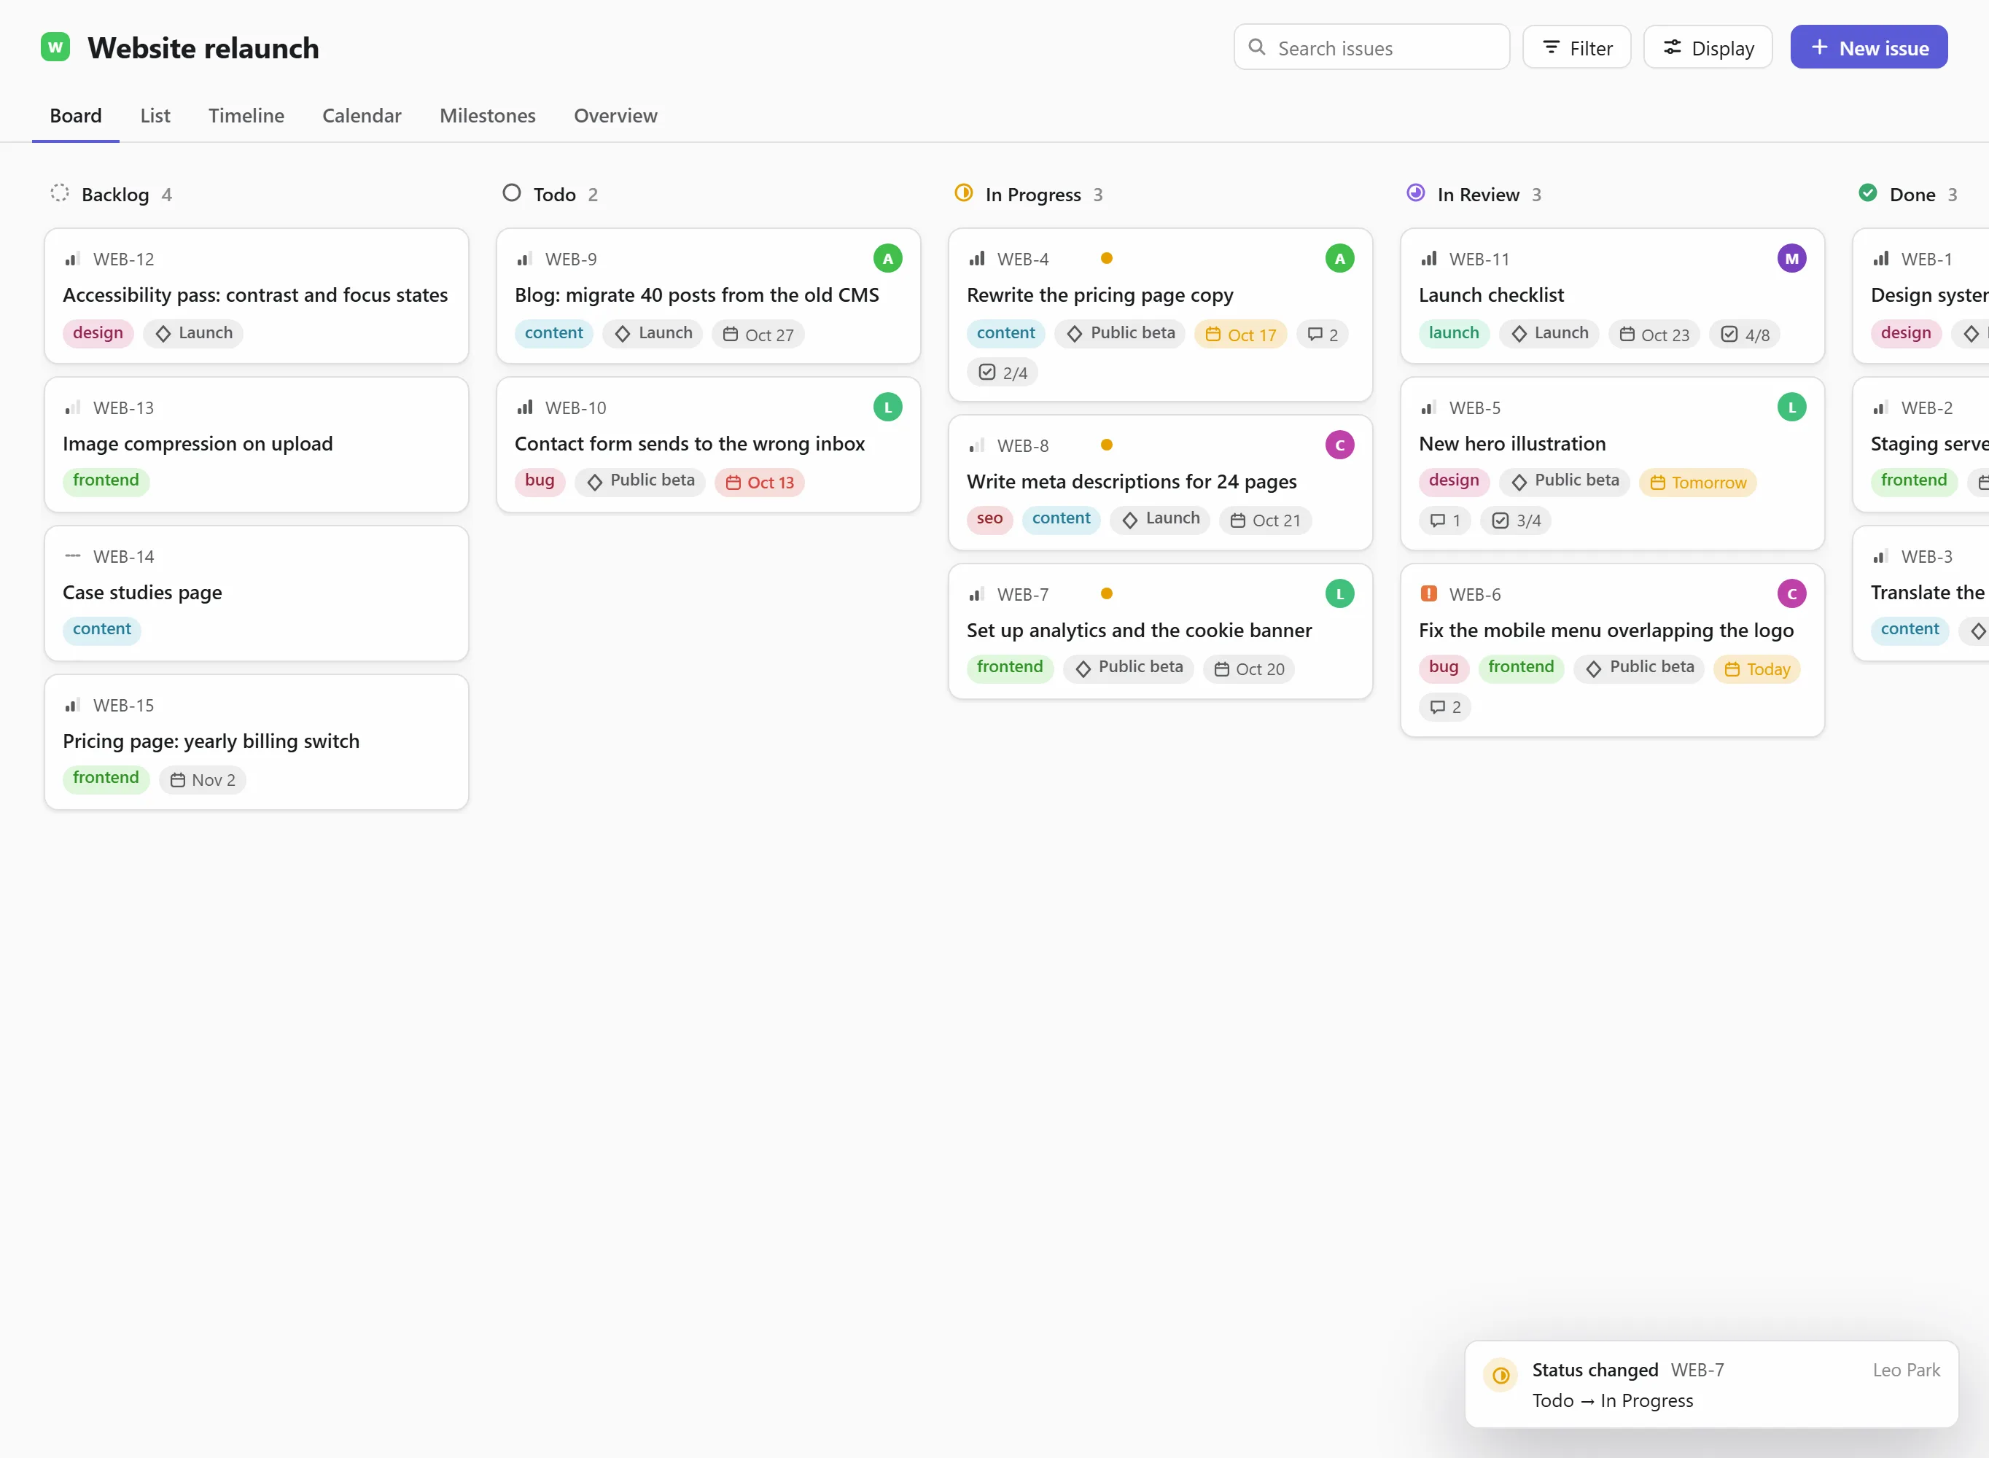Click the green W project icon

[55, 47]
